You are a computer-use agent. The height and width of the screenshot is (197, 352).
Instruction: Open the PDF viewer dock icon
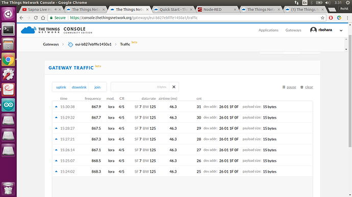[x=8, y=90]
